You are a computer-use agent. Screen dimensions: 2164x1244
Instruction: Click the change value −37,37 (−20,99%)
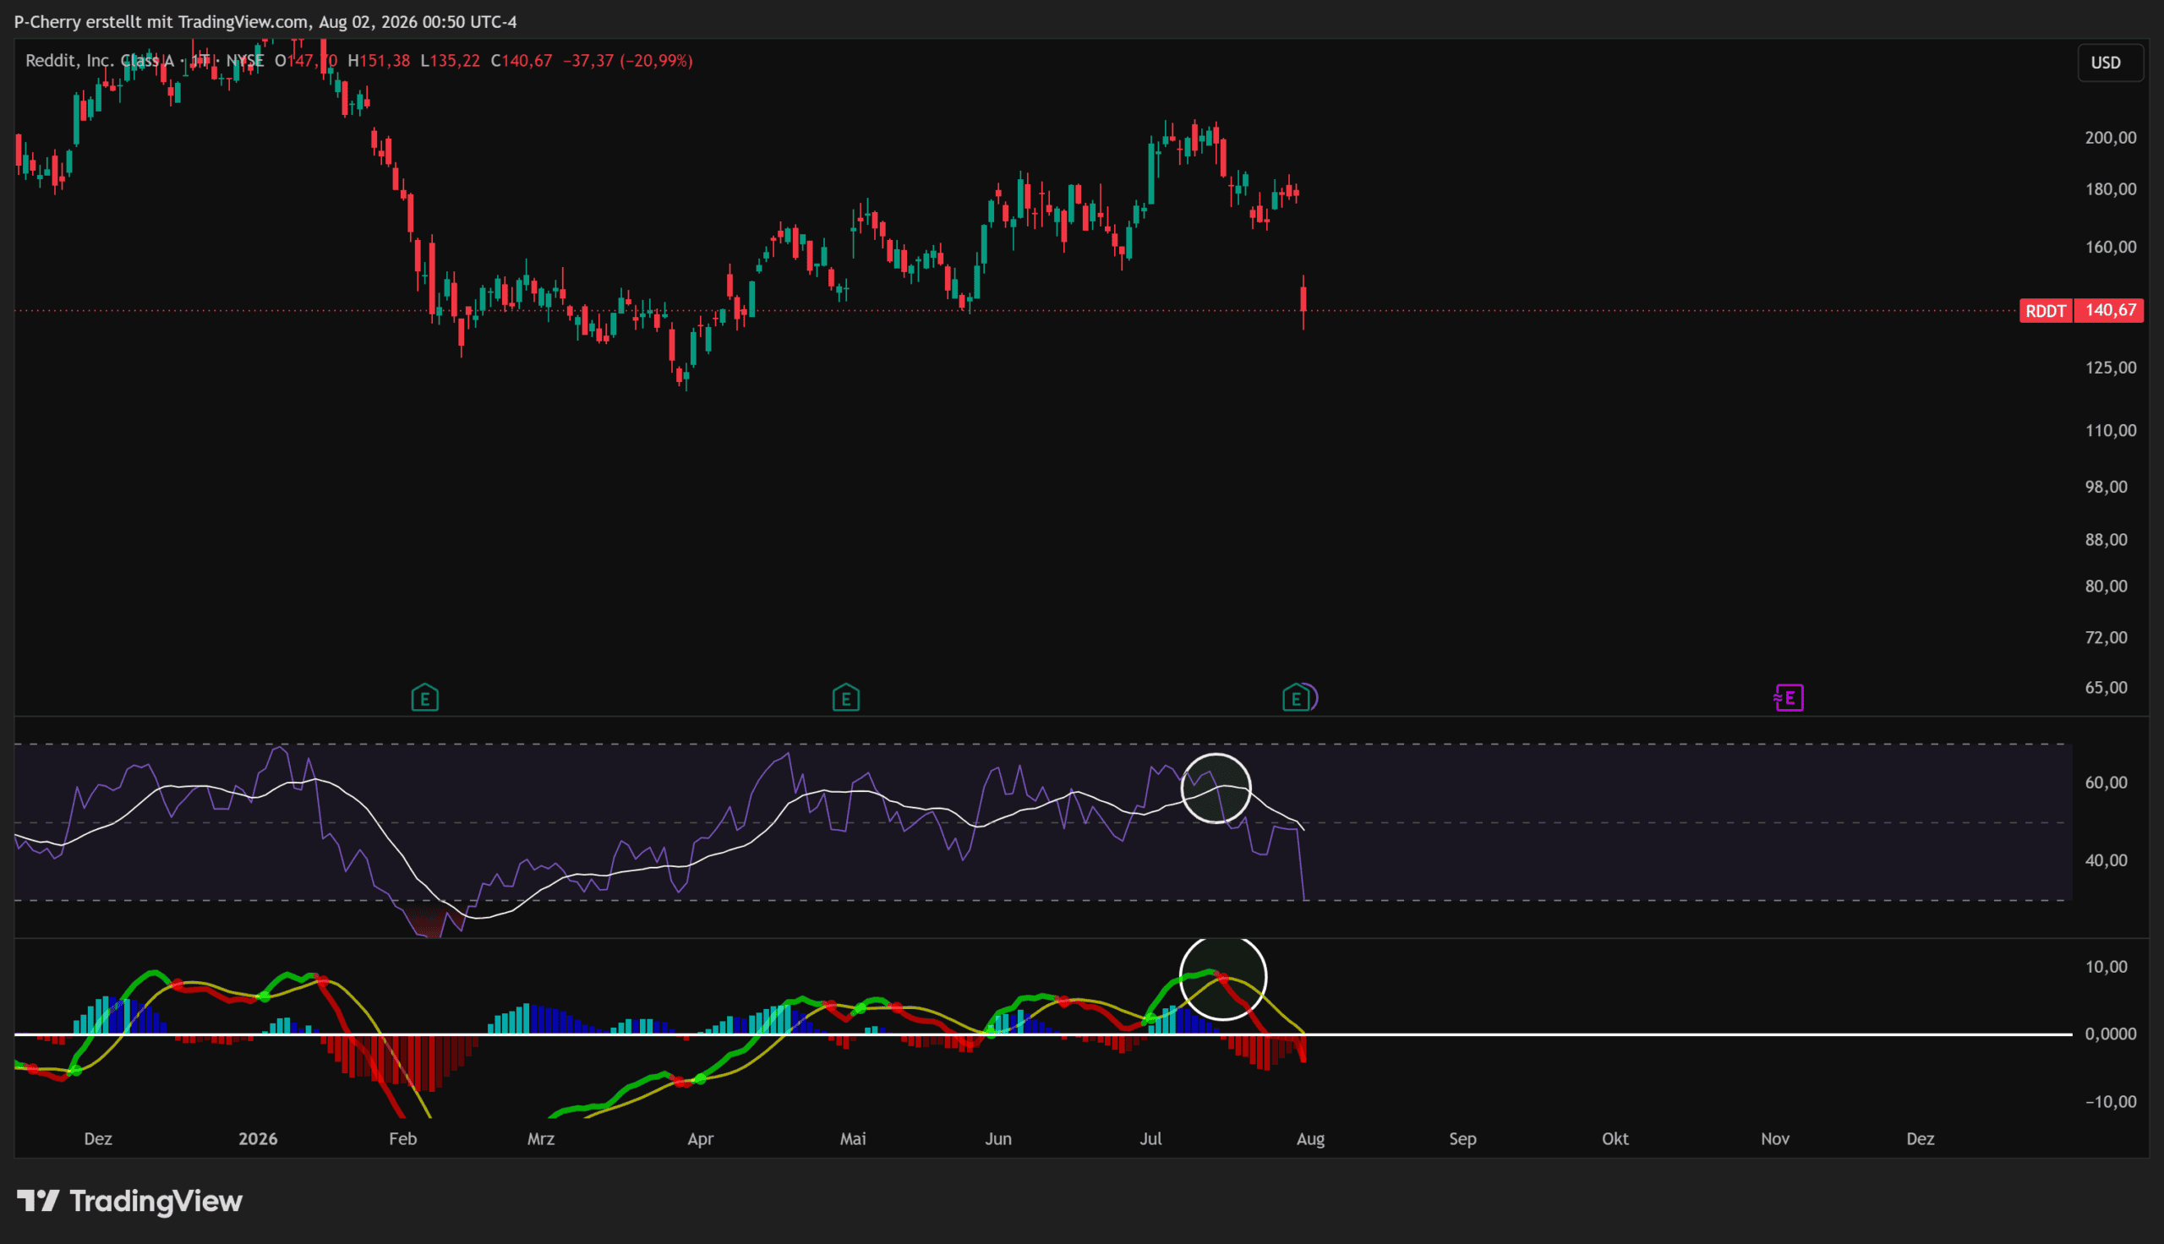628,61
